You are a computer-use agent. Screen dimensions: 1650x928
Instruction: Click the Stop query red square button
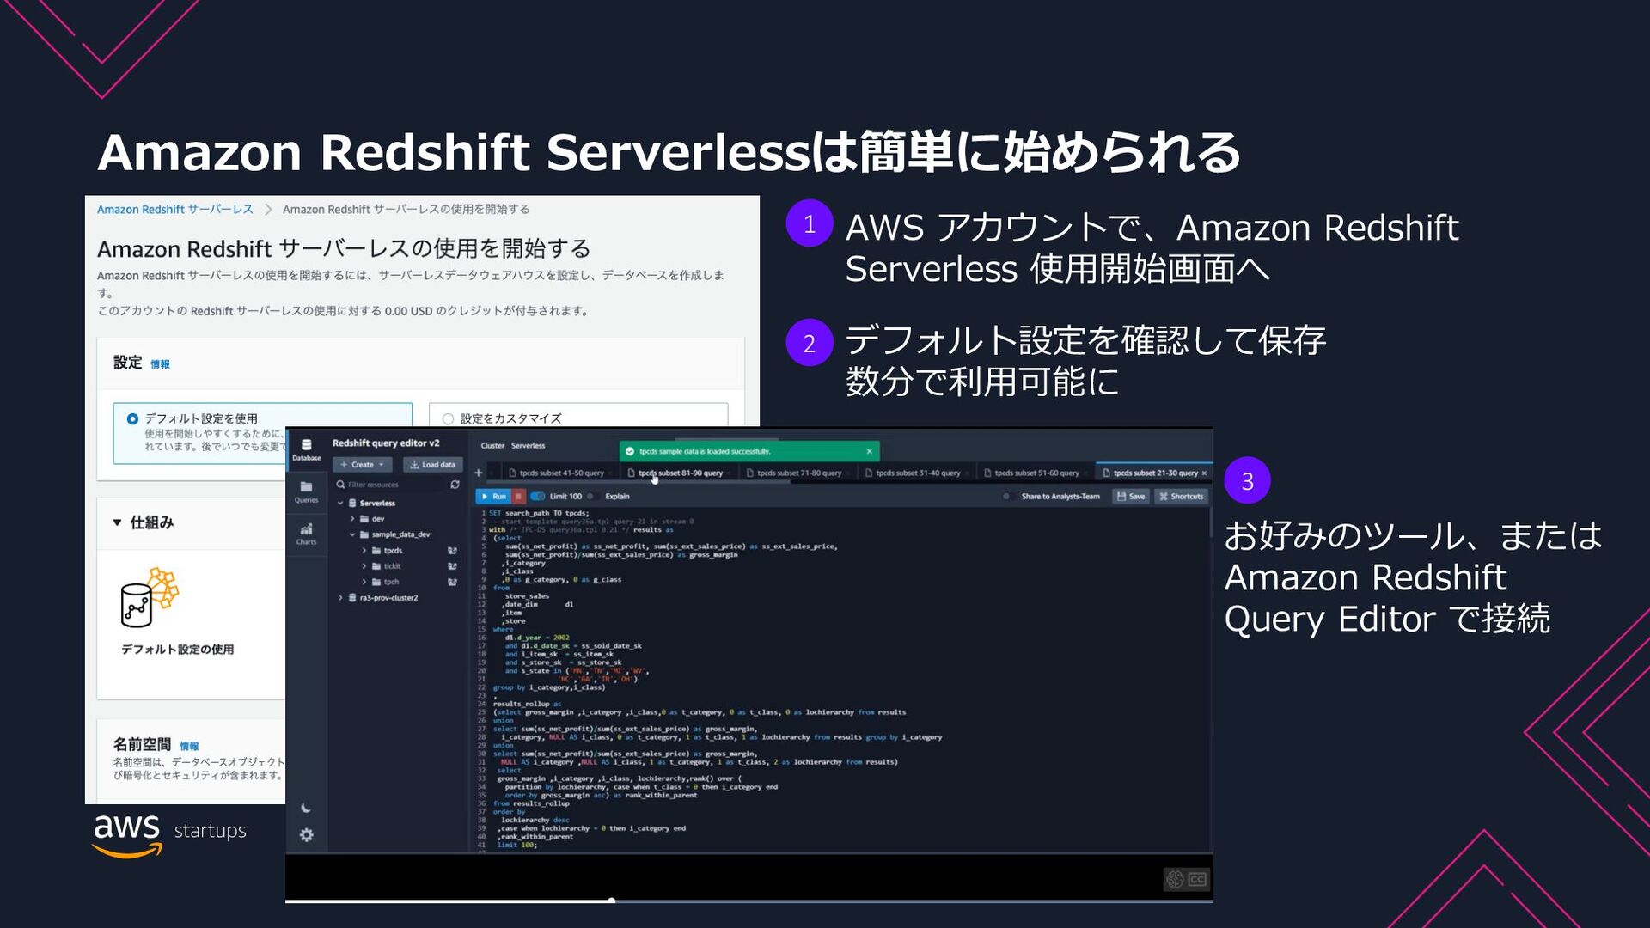pyautogui.click(x=518, y=497)
